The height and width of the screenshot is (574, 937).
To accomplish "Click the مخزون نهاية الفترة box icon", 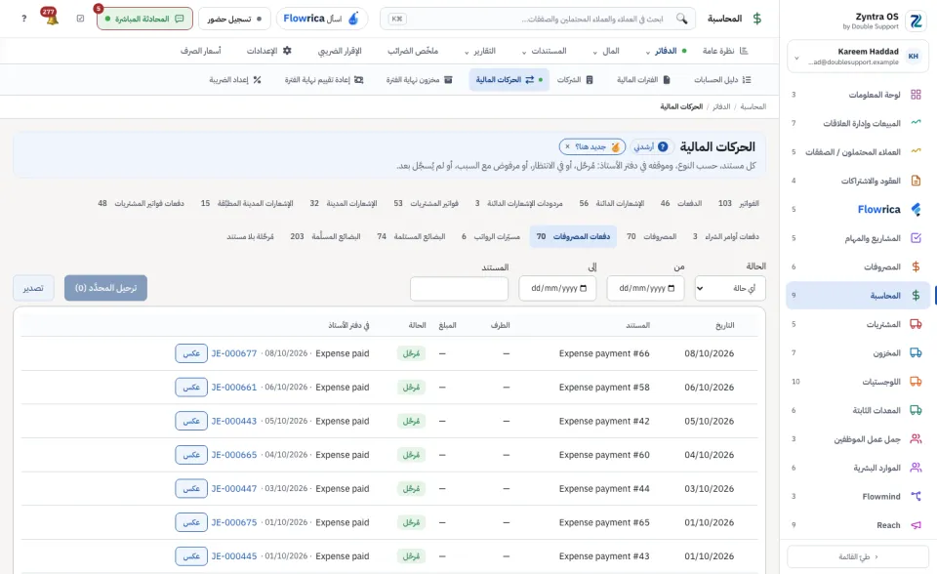I will tap(448, 79).
